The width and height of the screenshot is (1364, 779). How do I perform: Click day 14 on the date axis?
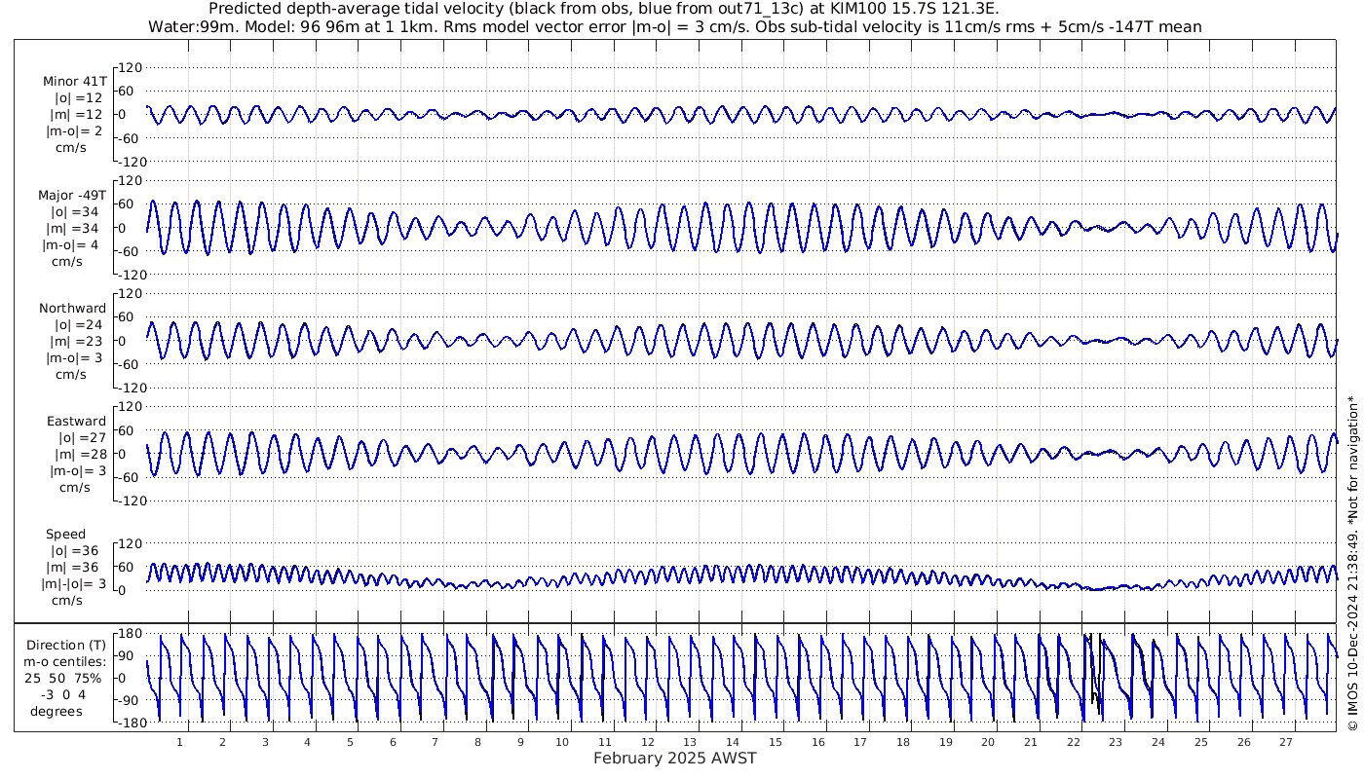click(733, 742)
